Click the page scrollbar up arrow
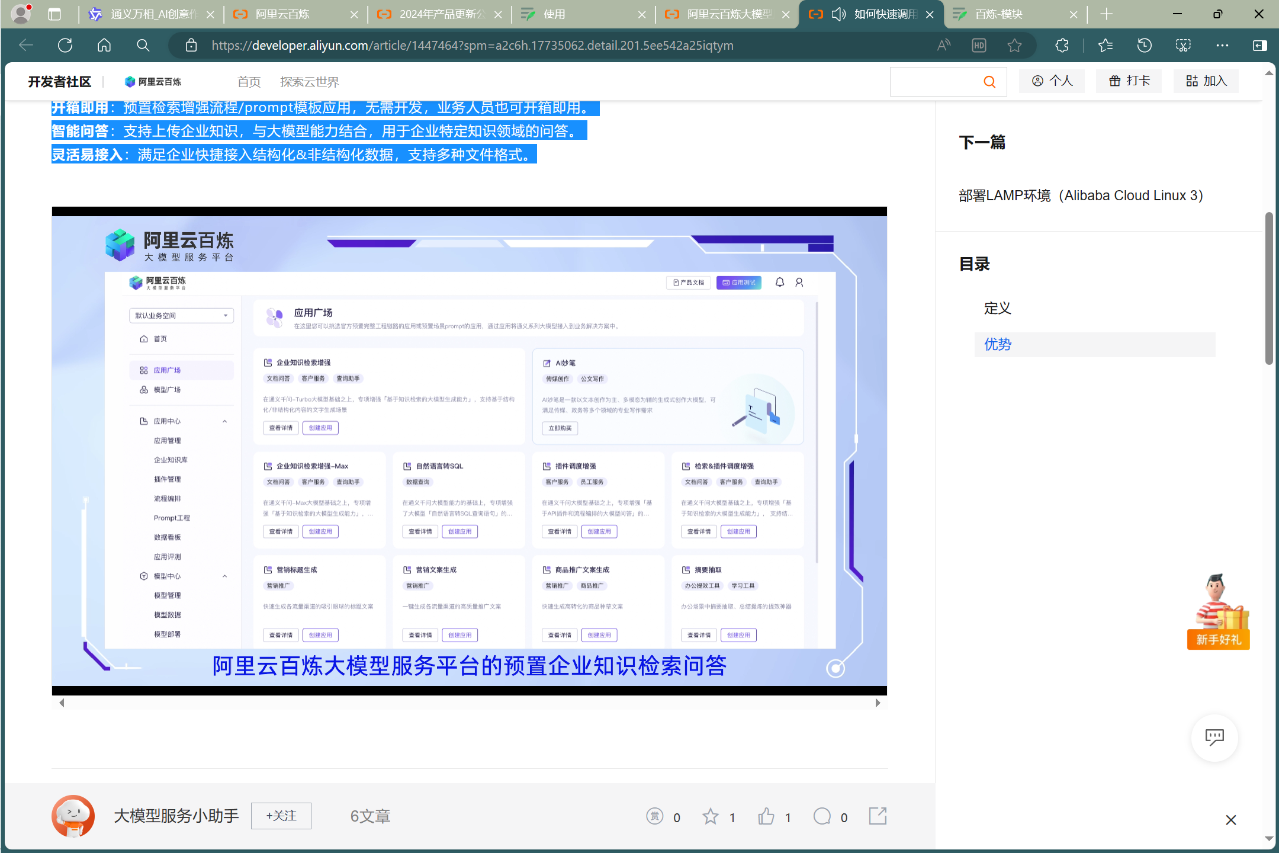The width and height of the screenshot is (1279, 853). tap(1269, 73)
